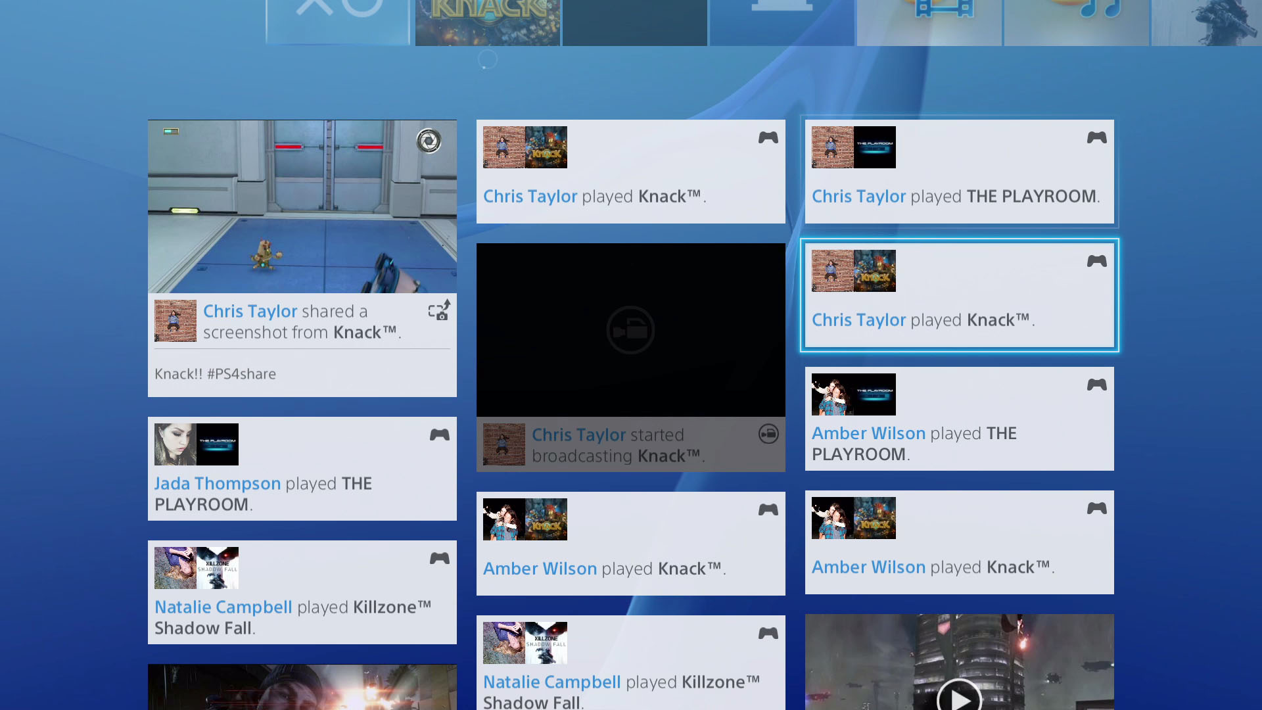1262x710 pixels.
Task: Click 'Chris Taylor' link on broadcasting card
Action: click(x=579, y=435)
